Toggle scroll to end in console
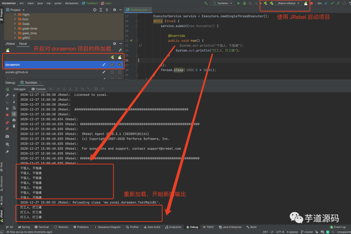 point(14,114)
